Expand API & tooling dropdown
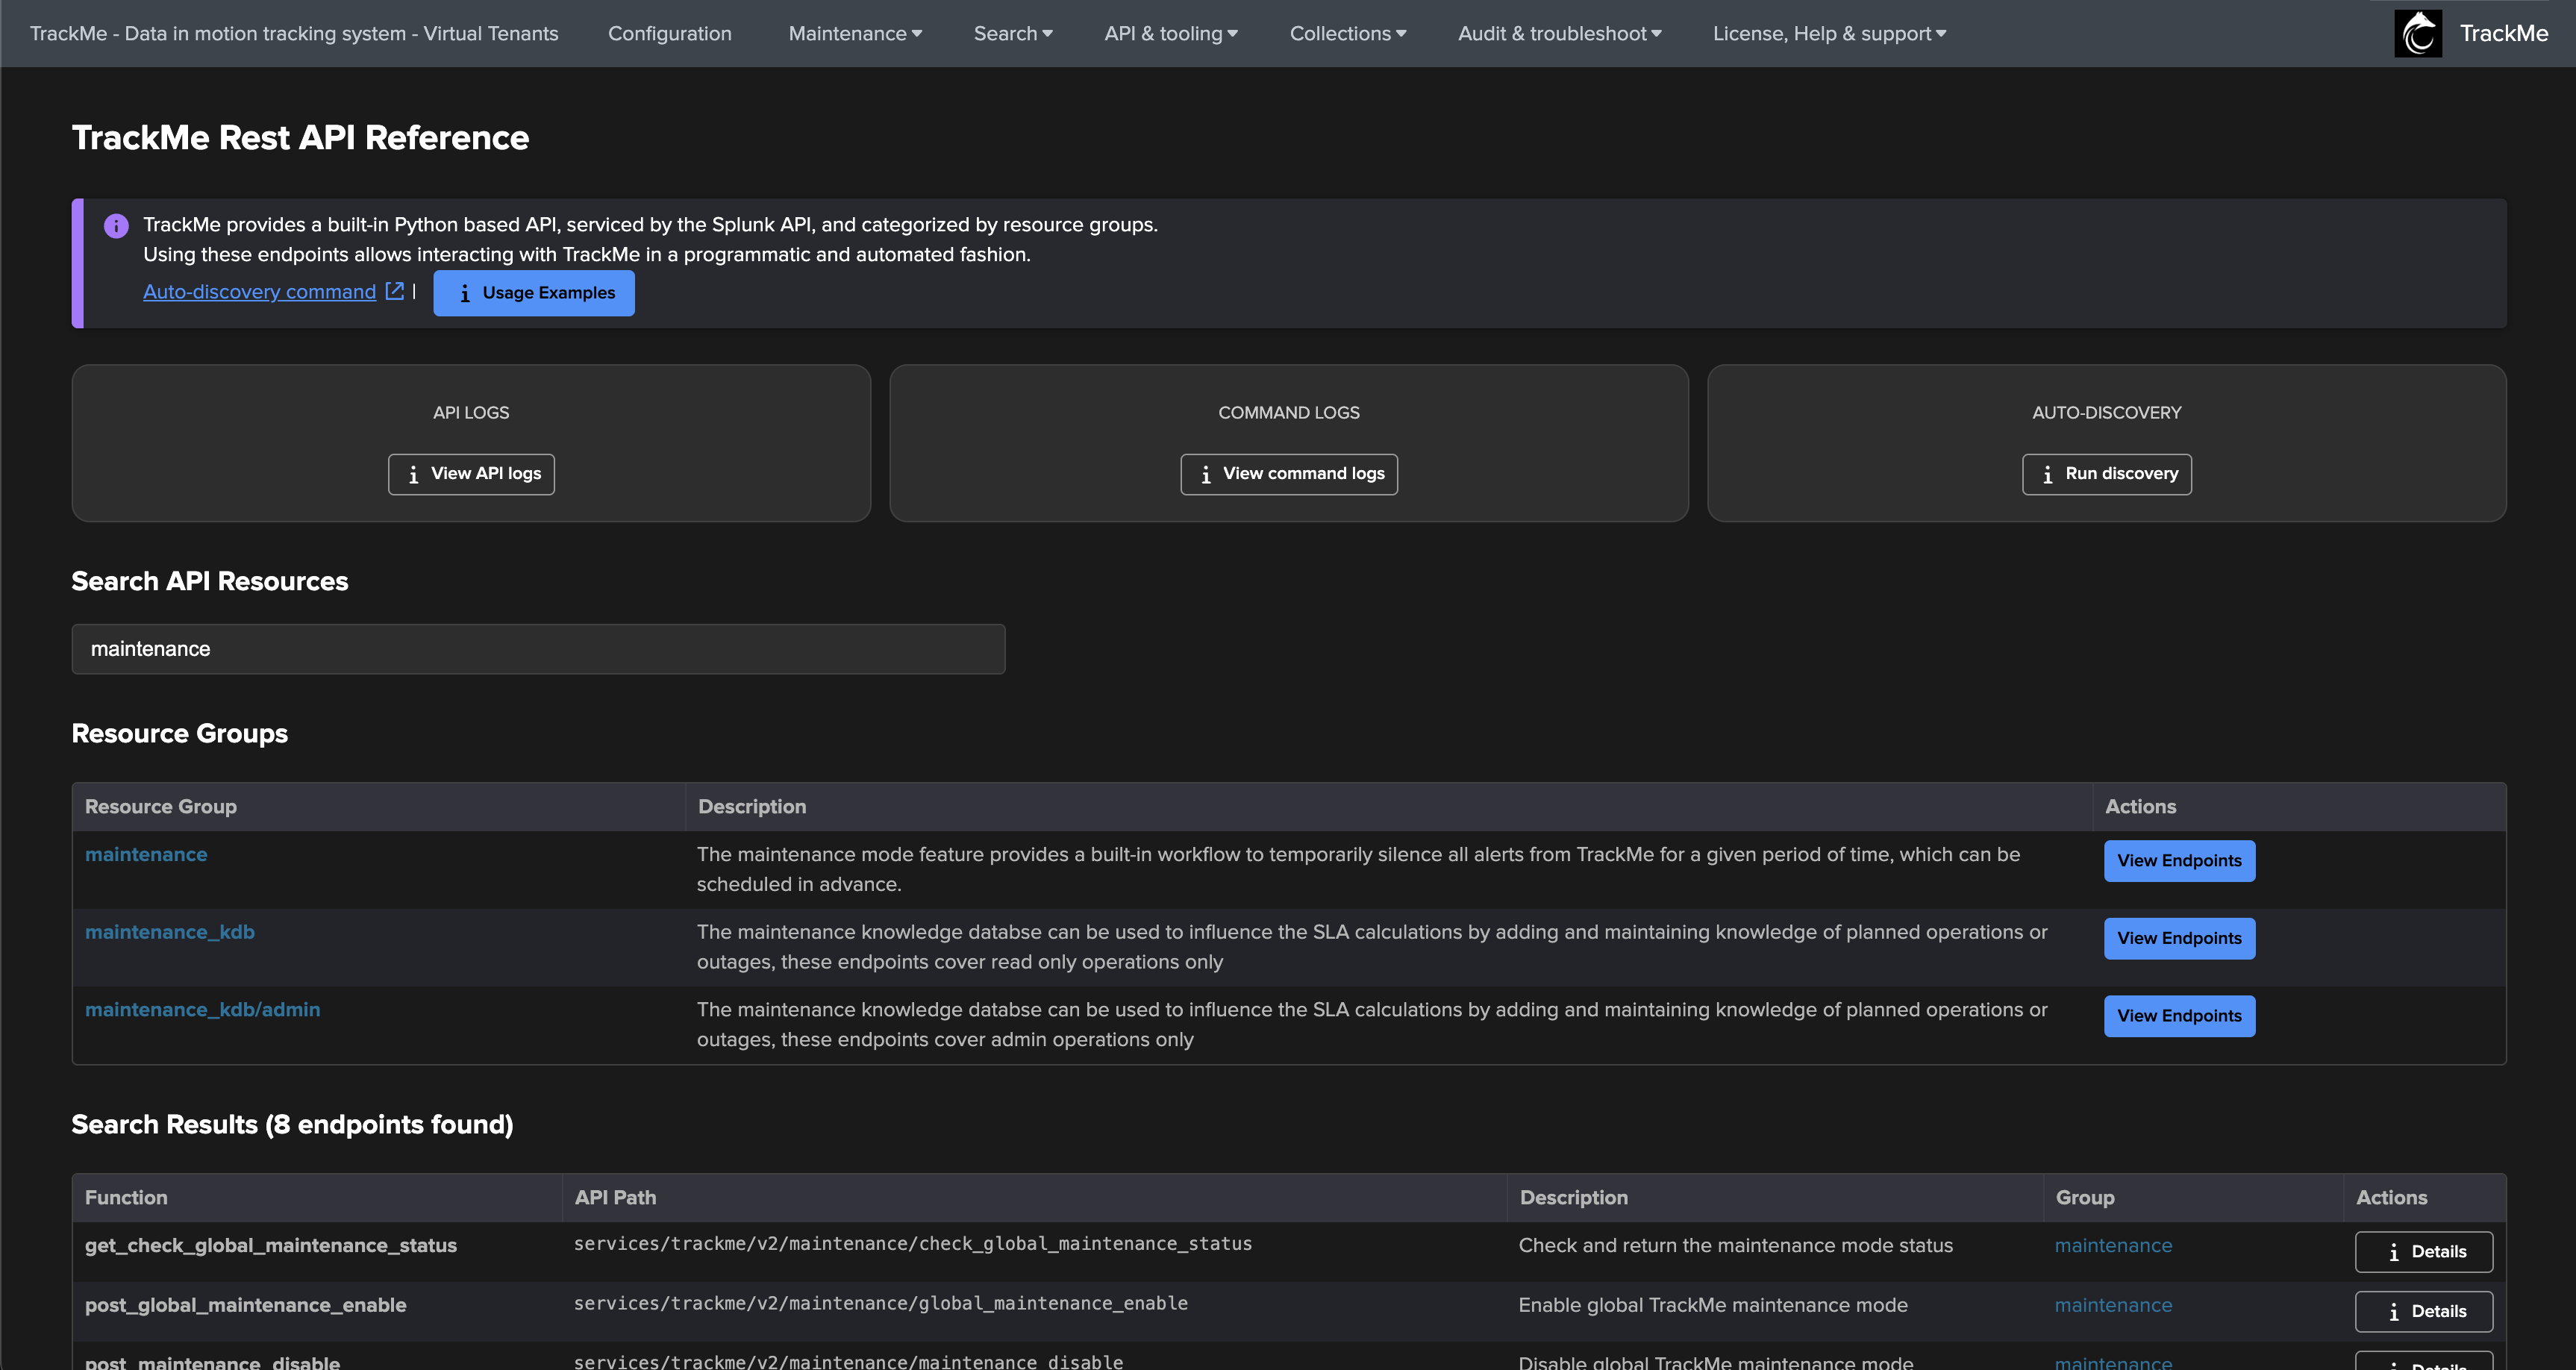 click(x=1170, y=33)
